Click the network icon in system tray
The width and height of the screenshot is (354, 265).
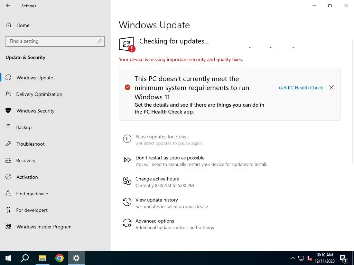[301, 258]
